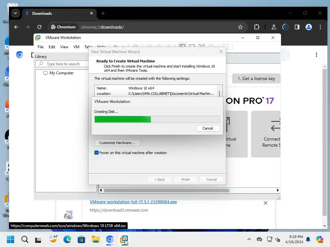The height and width of the screenshot is (247, 330).
Task: Click the take snapshot toolbar icon
Action: [149, 46]
